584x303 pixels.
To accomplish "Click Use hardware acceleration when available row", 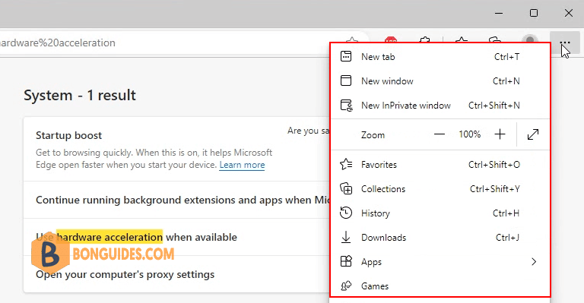I will coord(176,237).
